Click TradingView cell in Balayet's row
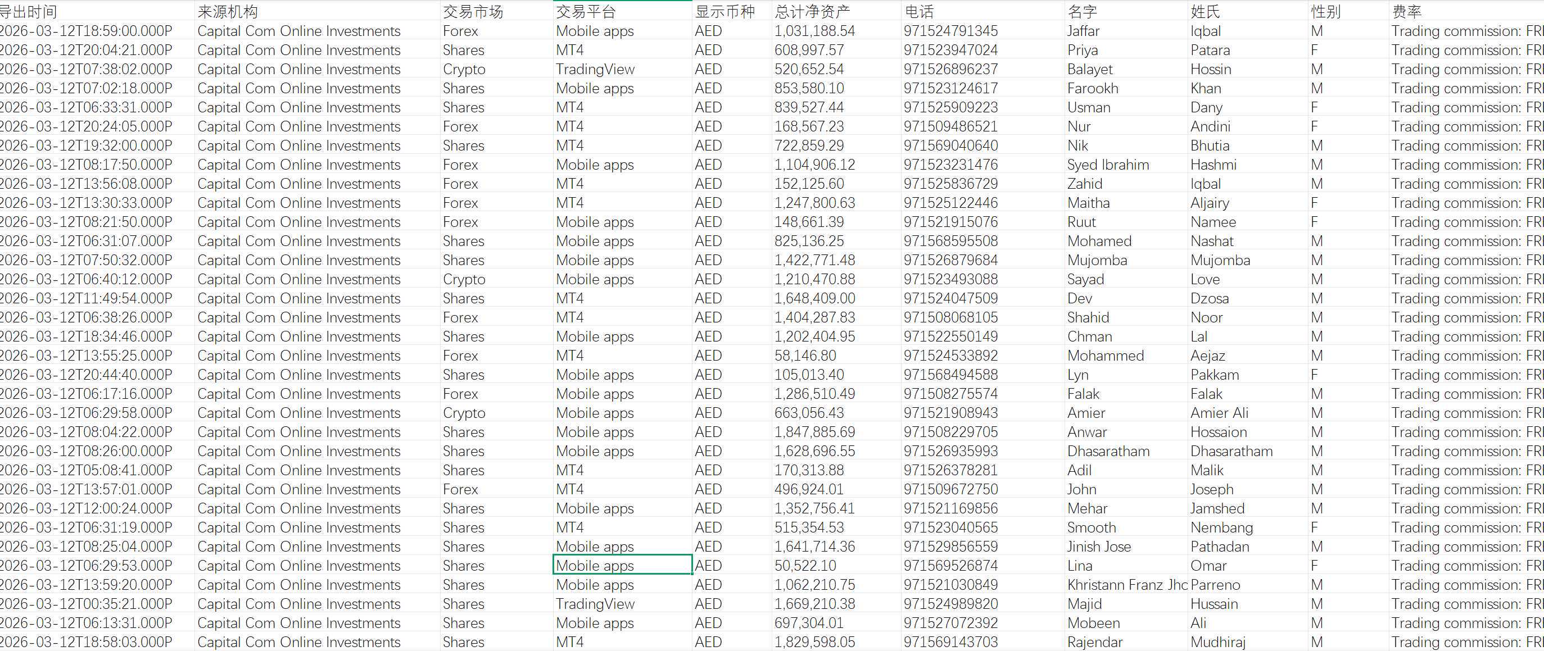Viewport: 1544px width, 651px height. tap(622, 70)
